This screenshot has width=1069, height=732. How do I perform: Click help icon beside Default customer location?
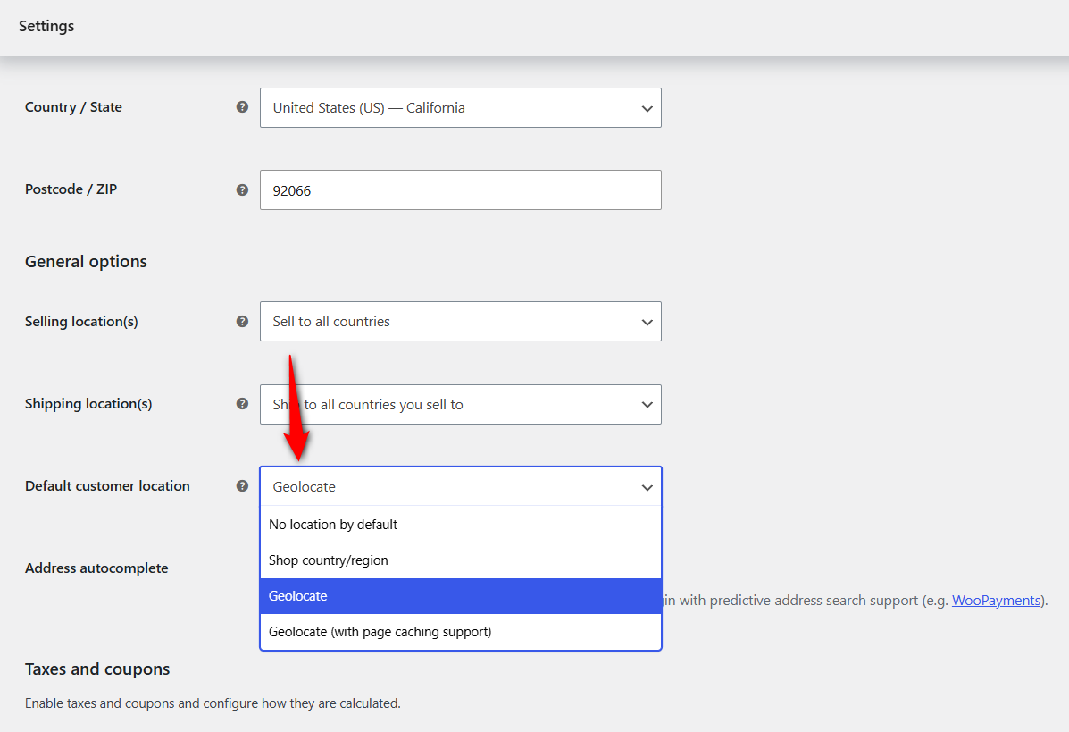pos(242,485)
